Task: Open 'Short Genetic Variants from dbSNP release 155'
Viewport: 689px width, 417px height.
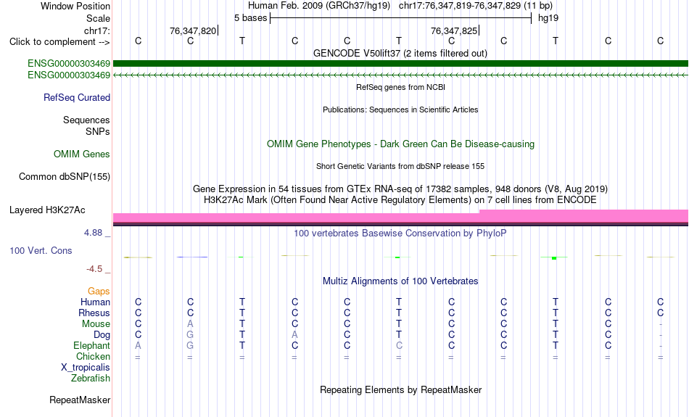Action: pos(400,166)
